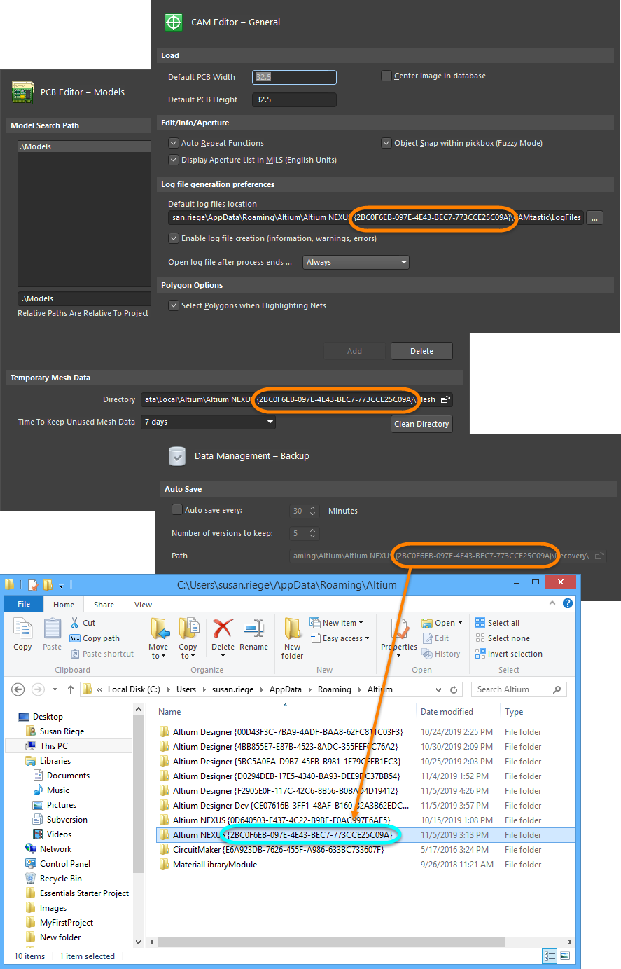
Task: Click the Help question mark icon
Action: point(568,603)
